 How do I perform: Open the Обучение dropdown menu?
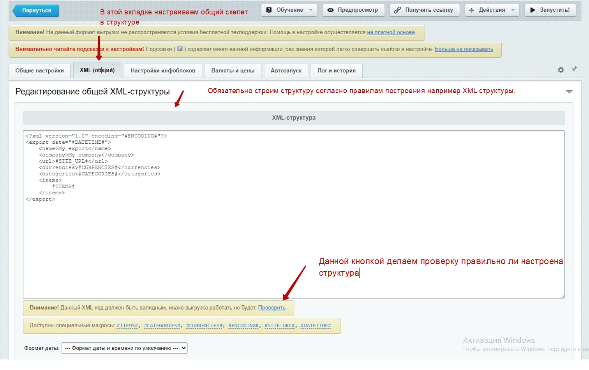[x=289, y=10]
